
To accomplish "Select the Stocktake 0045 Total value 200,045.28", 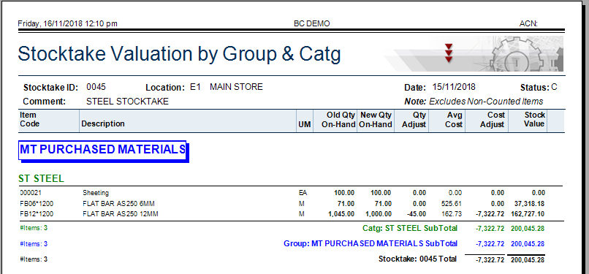I will 528,259.
